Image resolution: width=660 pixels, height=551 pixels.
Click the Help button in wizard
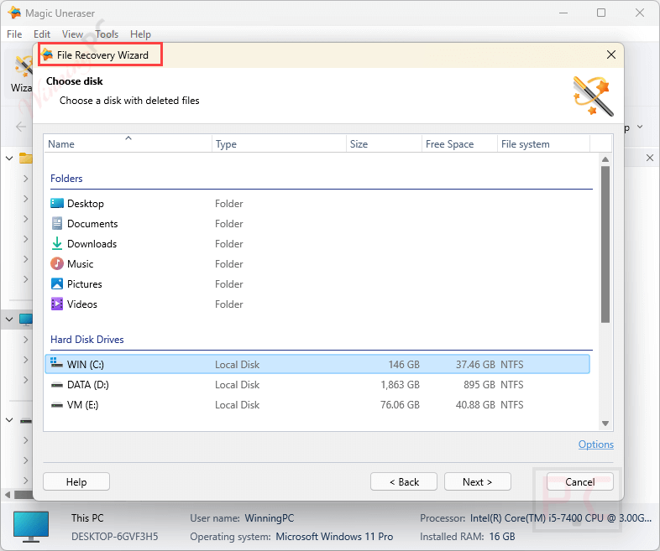pyautogui.click(x=76, y=481)
